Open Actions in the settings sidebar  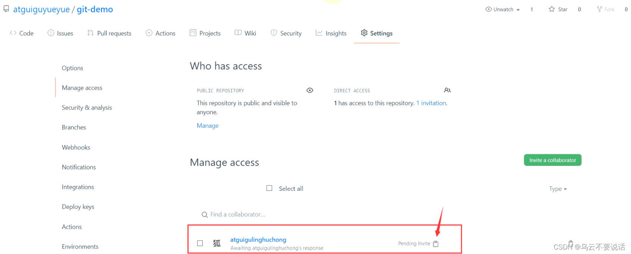coord(72,227)
